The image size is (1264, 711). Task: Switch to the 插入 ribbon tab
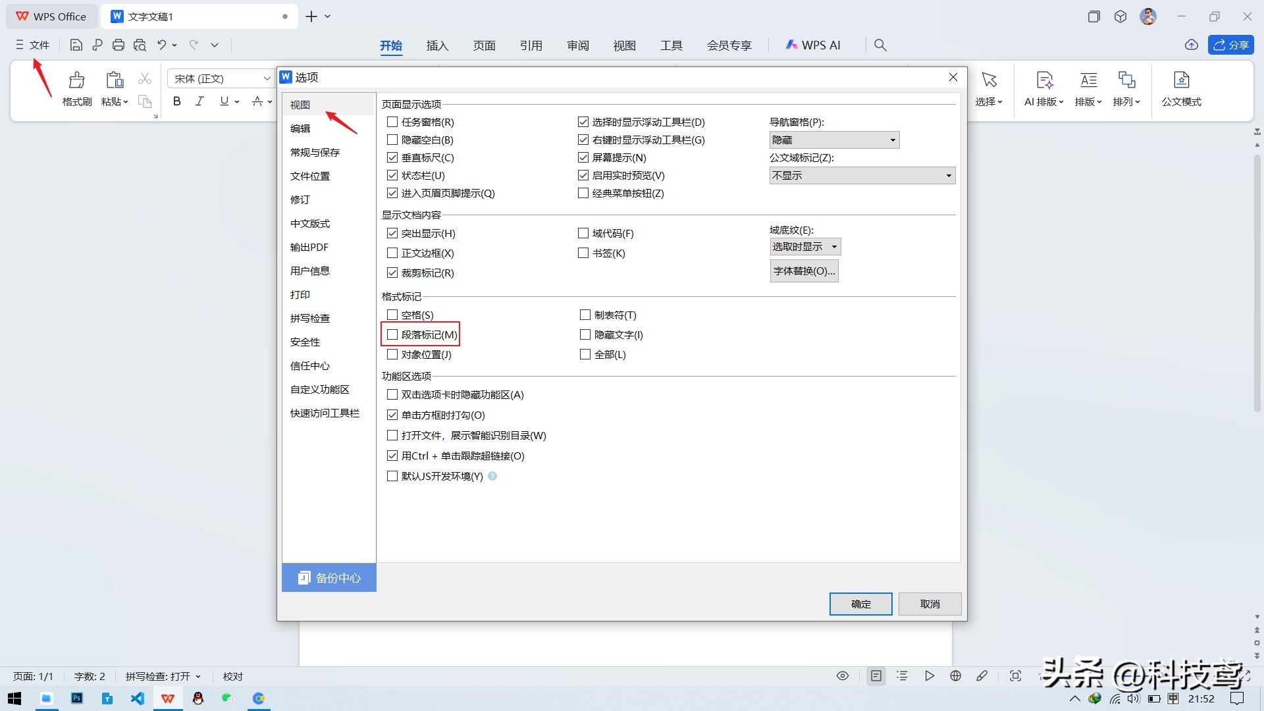(x=437, y=45)
